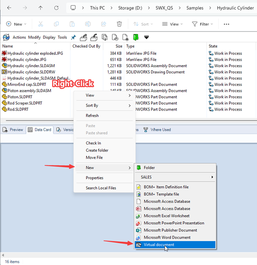The image size is (257, 265).
Task: Click the Copy icon in command bar
Action: pyautogui.click(x=56, y=24)
